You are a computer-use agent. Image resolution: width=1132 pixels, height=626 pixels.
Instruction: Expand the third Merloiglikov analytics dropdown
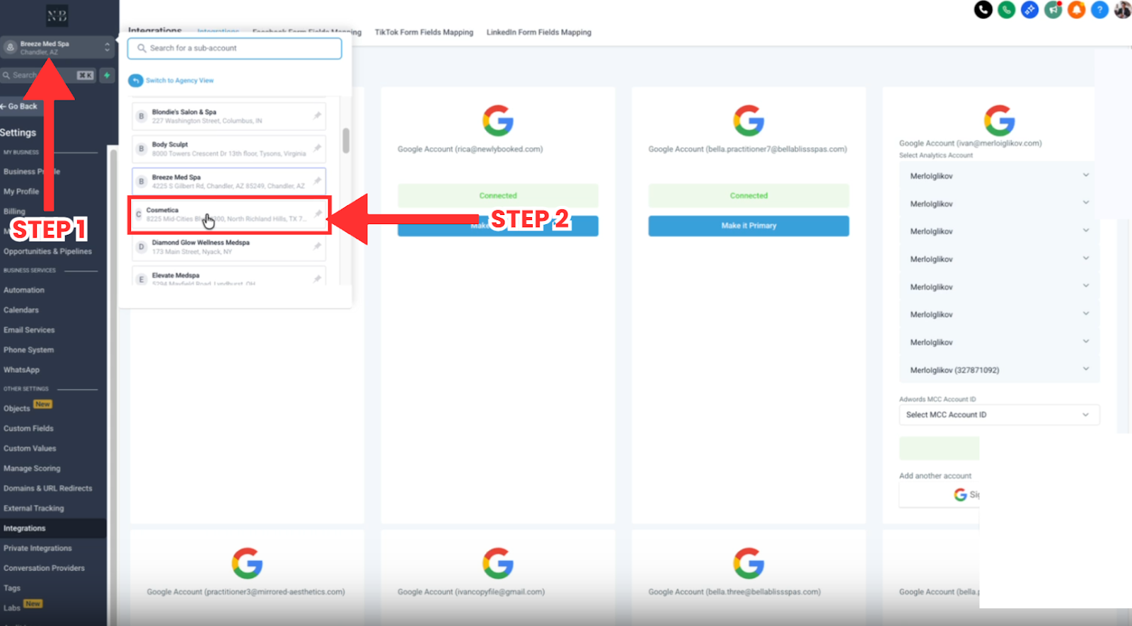[x=1085, y=231]
